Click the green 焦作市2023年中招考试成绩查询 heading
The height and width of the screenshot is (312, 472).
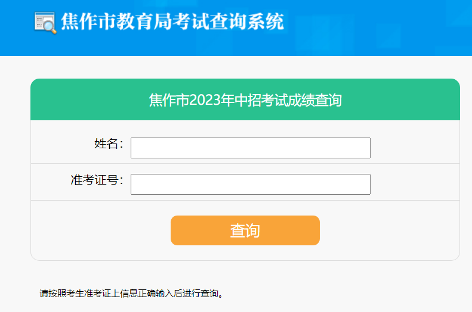(x=245, y=99)
